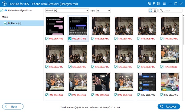Uncheck IMG_2605.PNG checkbox
Screen dimensions: 185x112
139,95
